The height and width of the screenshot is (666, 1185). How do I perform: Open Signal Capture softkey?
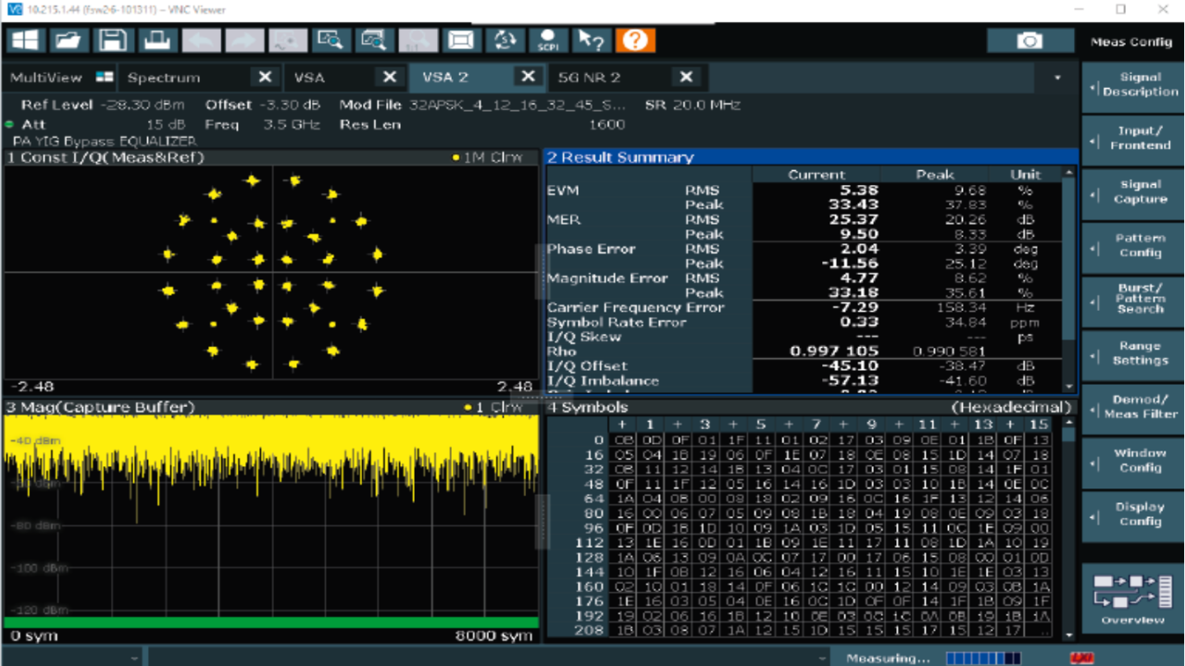point(1132,192)
